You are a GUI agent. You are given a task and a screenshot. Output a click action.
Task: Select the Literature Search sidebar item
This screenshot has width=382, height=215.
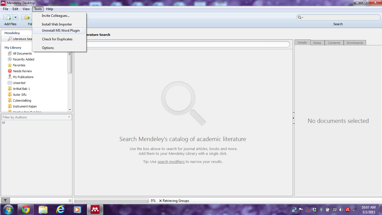17,39
